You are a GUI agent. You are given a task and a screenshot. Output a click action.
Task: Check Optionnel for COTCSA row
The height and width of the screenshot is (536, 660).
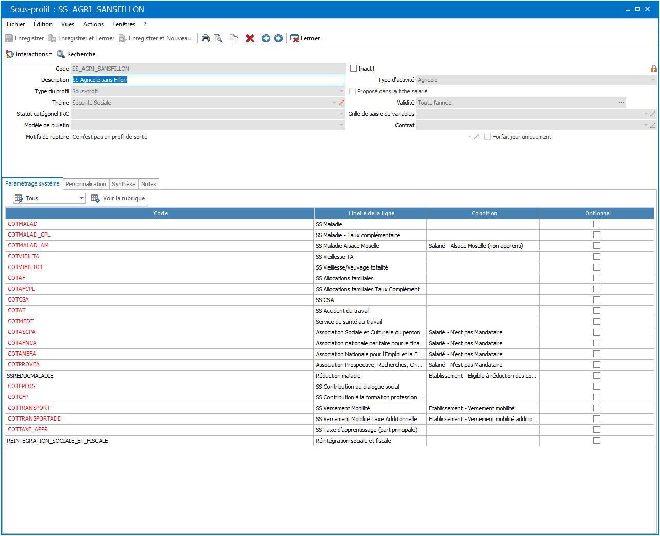597,300
